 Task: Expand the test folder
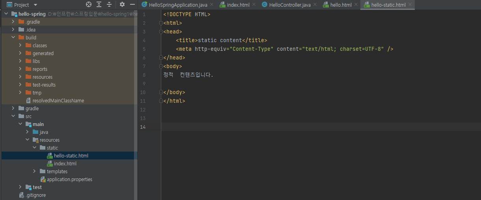click(20, 187)
